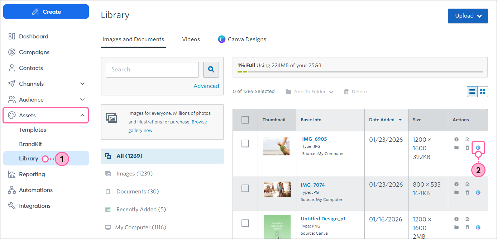This screenshot has height=239, width=497.
Task: Click the edit icon for IMG_7074
Action: click(x=467, y=184)
